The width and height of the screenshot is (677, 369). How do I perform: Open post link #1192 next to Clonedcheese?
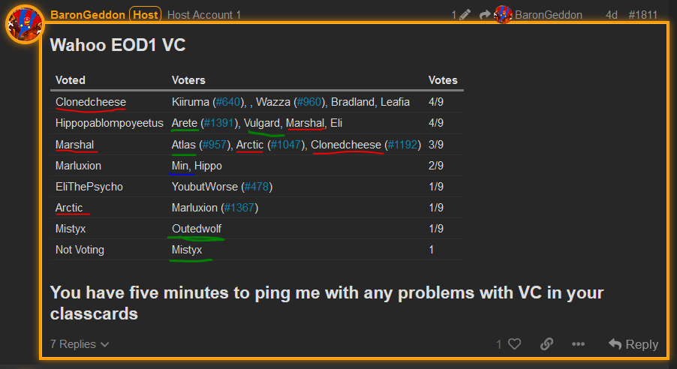click(402, 145)
